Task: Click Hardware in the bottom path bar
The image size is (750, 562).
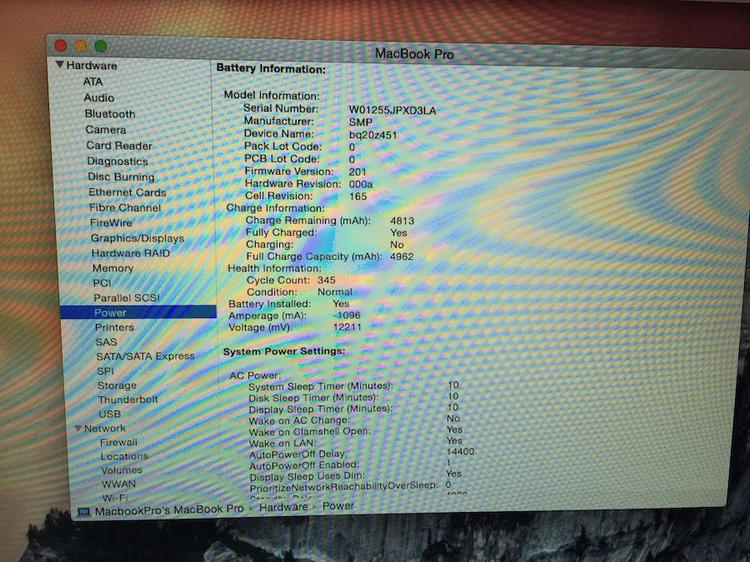Action: [x=283, y=507]
